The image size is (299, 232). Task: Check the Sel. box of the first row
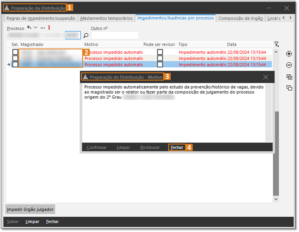pos(15,52)
